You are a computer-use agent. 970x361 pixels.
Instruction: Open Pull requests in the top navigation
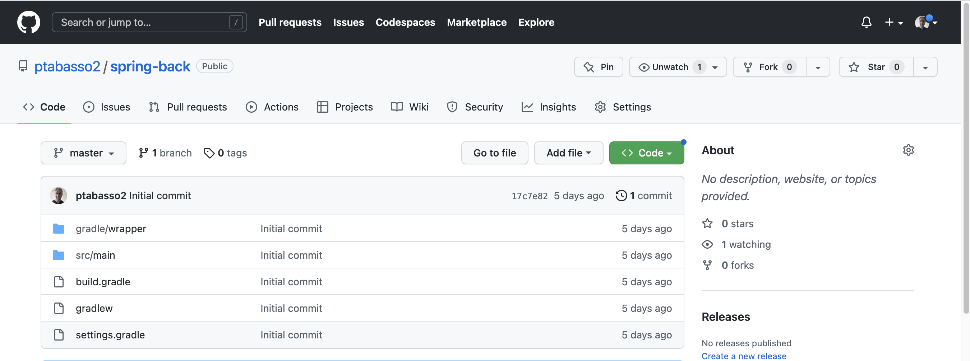pos(290,22)
